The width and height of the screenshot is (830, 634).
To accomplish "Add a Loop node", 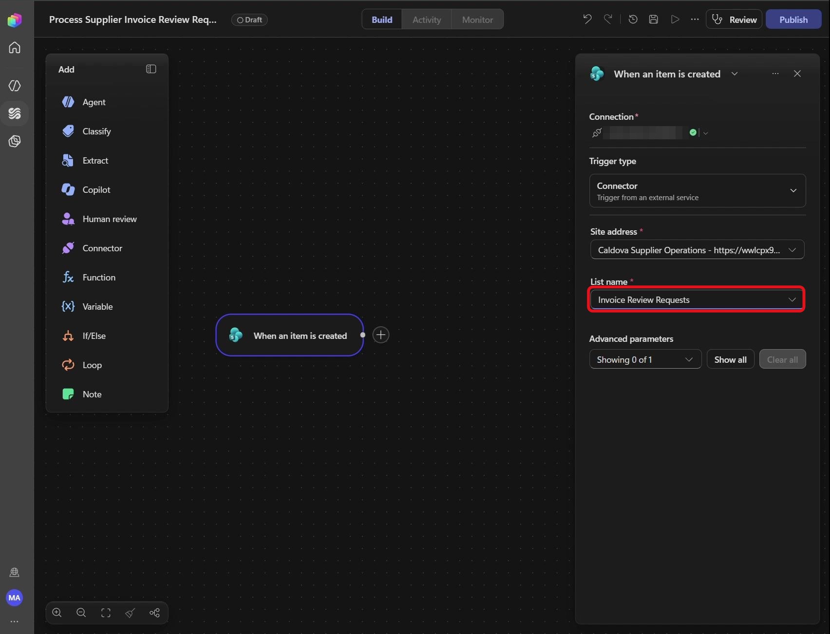I will tap(107, 365).
